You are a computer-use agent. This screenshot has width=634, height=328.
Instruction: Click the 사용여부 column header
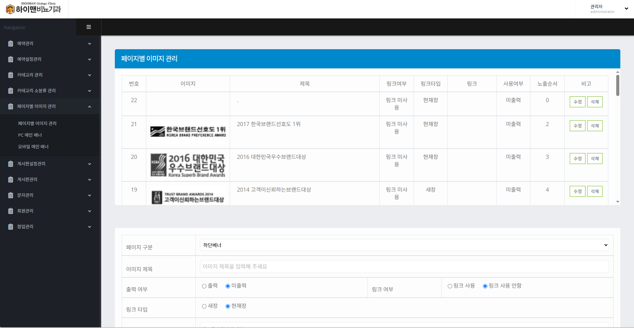point(513,84)
